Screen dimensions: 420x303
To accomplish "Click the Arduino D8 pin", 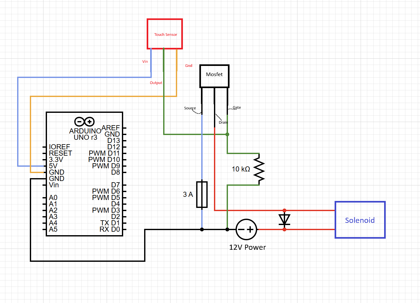I will tap(116, 172).
